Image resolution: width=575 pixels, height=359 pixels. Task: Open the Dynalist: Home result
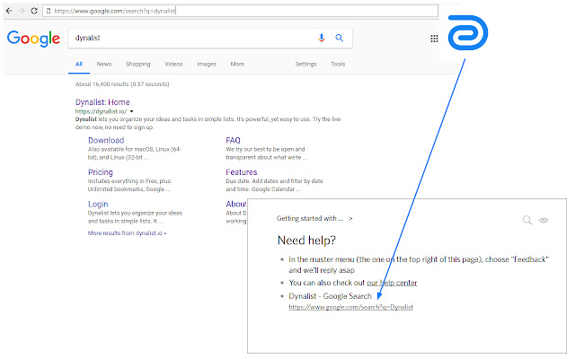click(x=102, y=102)
